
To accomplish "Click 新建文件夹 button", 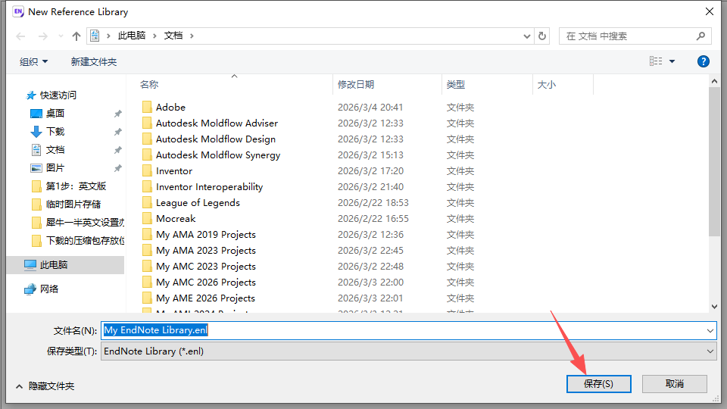I will click(x=94, y=61).
